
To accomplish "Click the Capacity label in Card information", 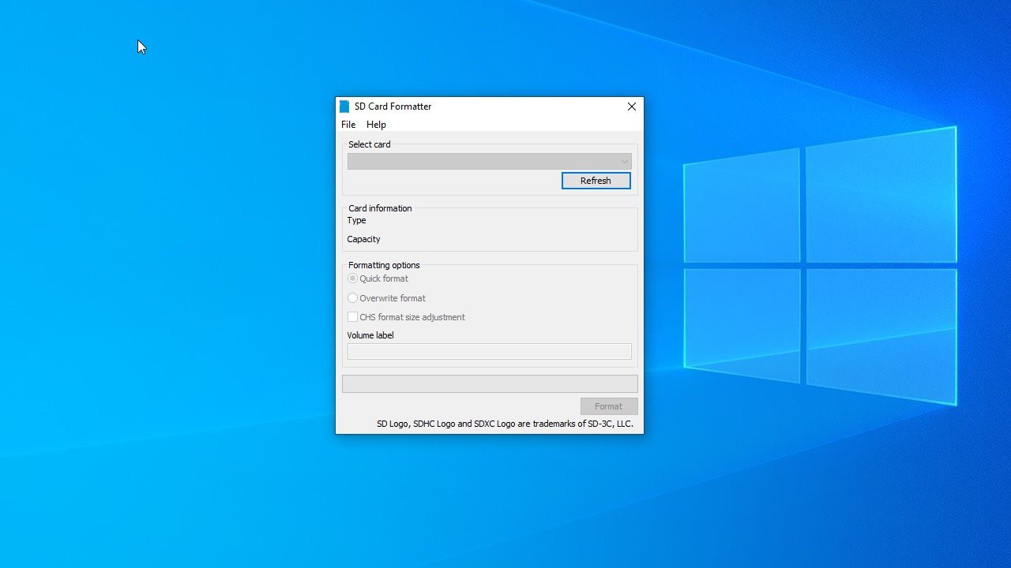I will 363,239.
